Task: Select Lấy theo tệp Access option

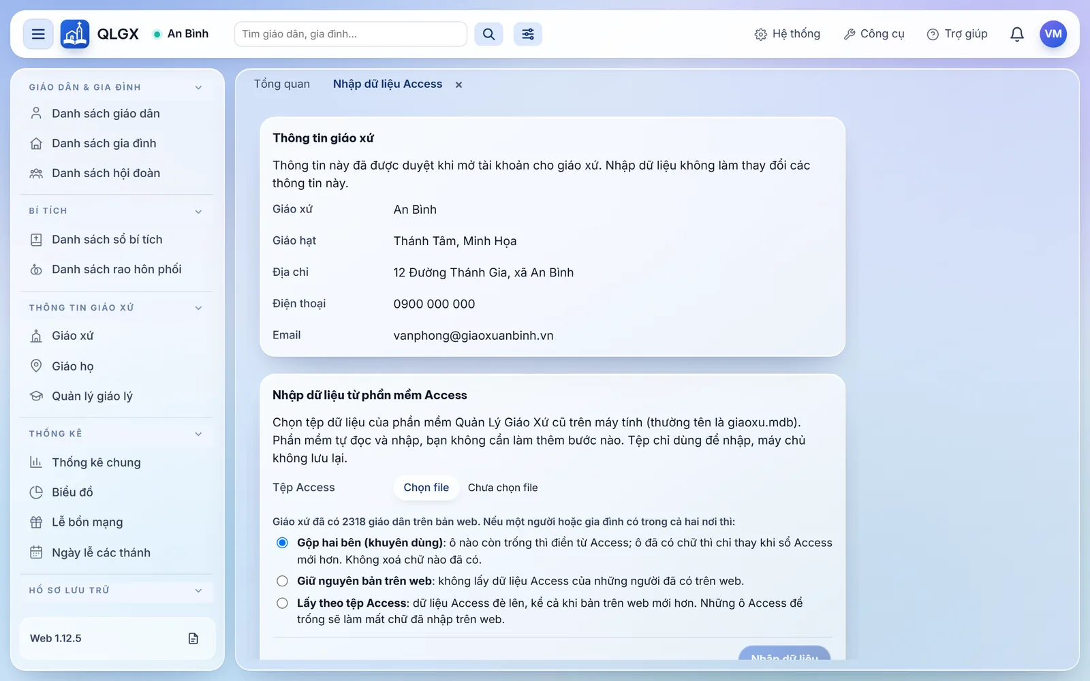Action: [x=282, y=603]
